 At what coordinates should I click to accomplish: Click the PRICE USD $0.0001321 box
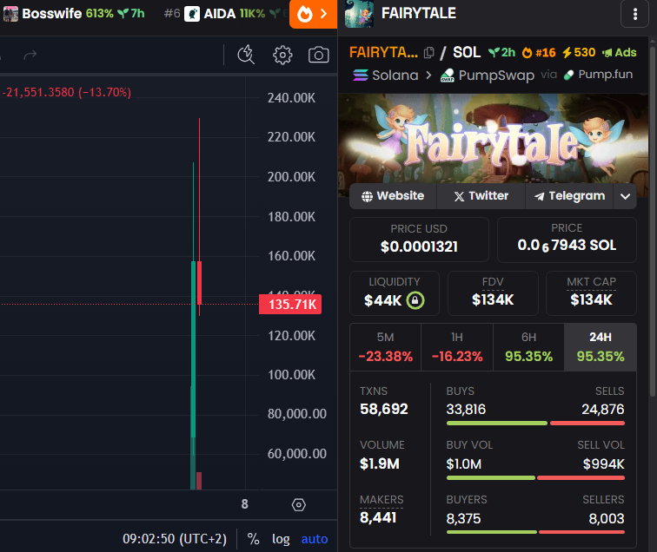tap(419, 240)
